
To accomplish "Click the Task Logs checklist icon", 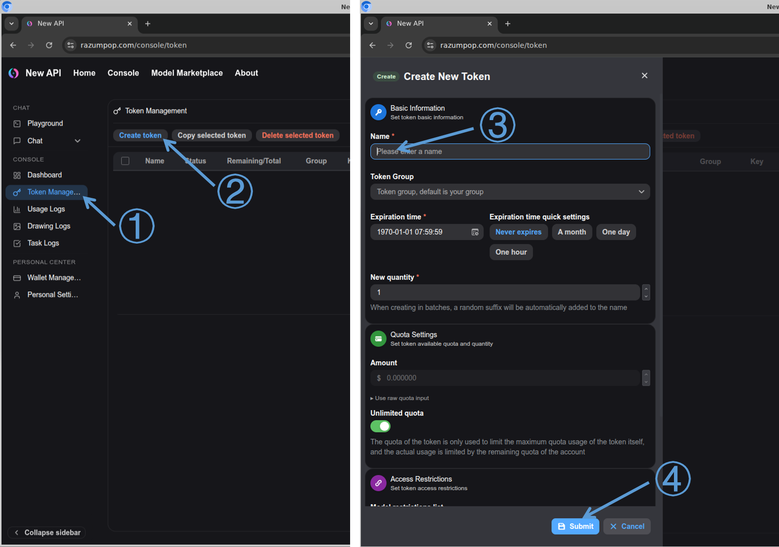I will pos(17,243).
